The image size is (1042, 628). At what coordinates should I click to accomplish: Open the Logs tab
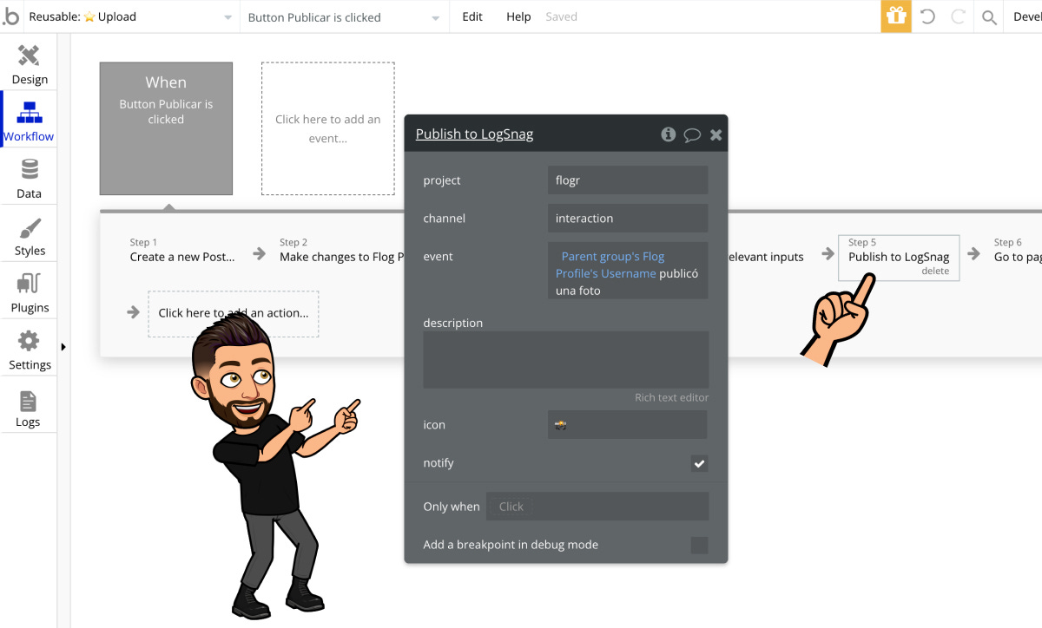(29, 408)
